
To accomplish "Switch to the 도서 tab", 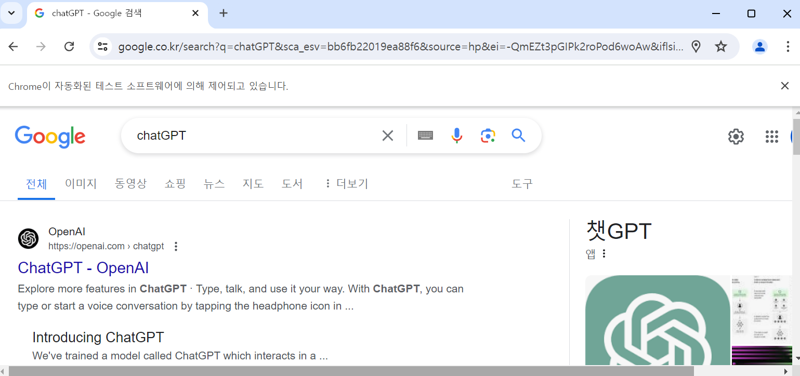I will (x=292, y=184).
